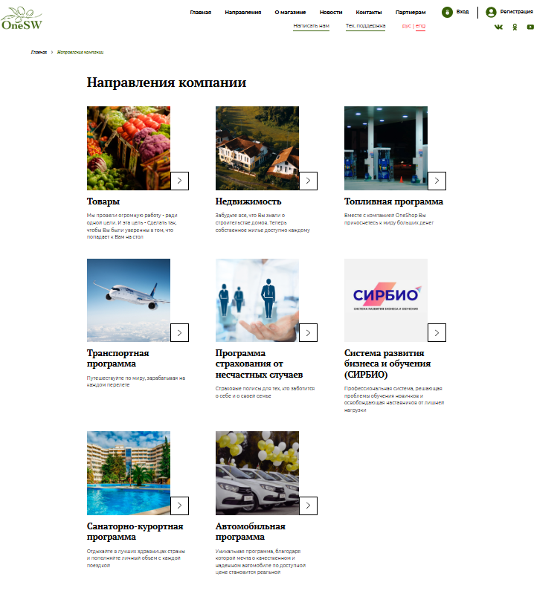Viewport: 560px width, 594px height.
Task: Open the YouTube social icon
Action: [x=530, y=27]
